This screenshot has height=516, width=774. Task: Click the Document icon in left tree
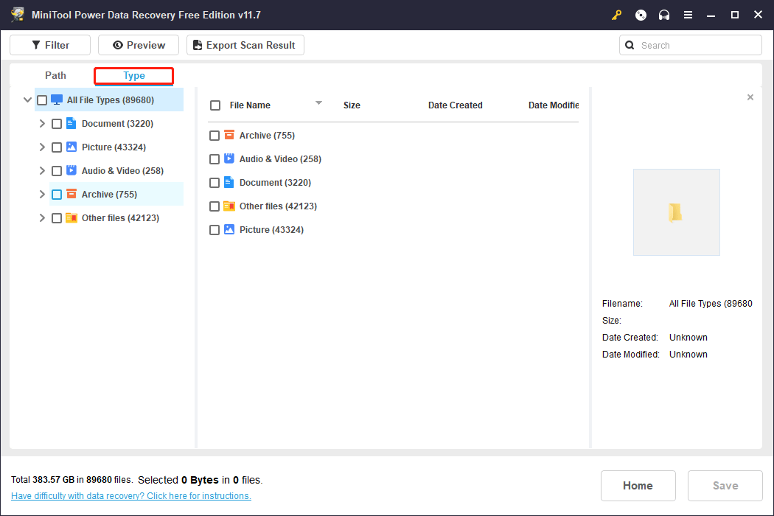coord(71,123)
